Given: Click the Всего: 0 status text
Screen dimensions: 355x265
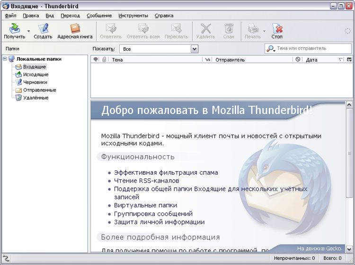Looking at the screenshot, I should coord(332,258).
